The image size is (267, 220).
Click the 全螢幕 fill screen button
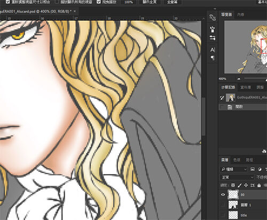pyautogui.click(x=172, y=2)
